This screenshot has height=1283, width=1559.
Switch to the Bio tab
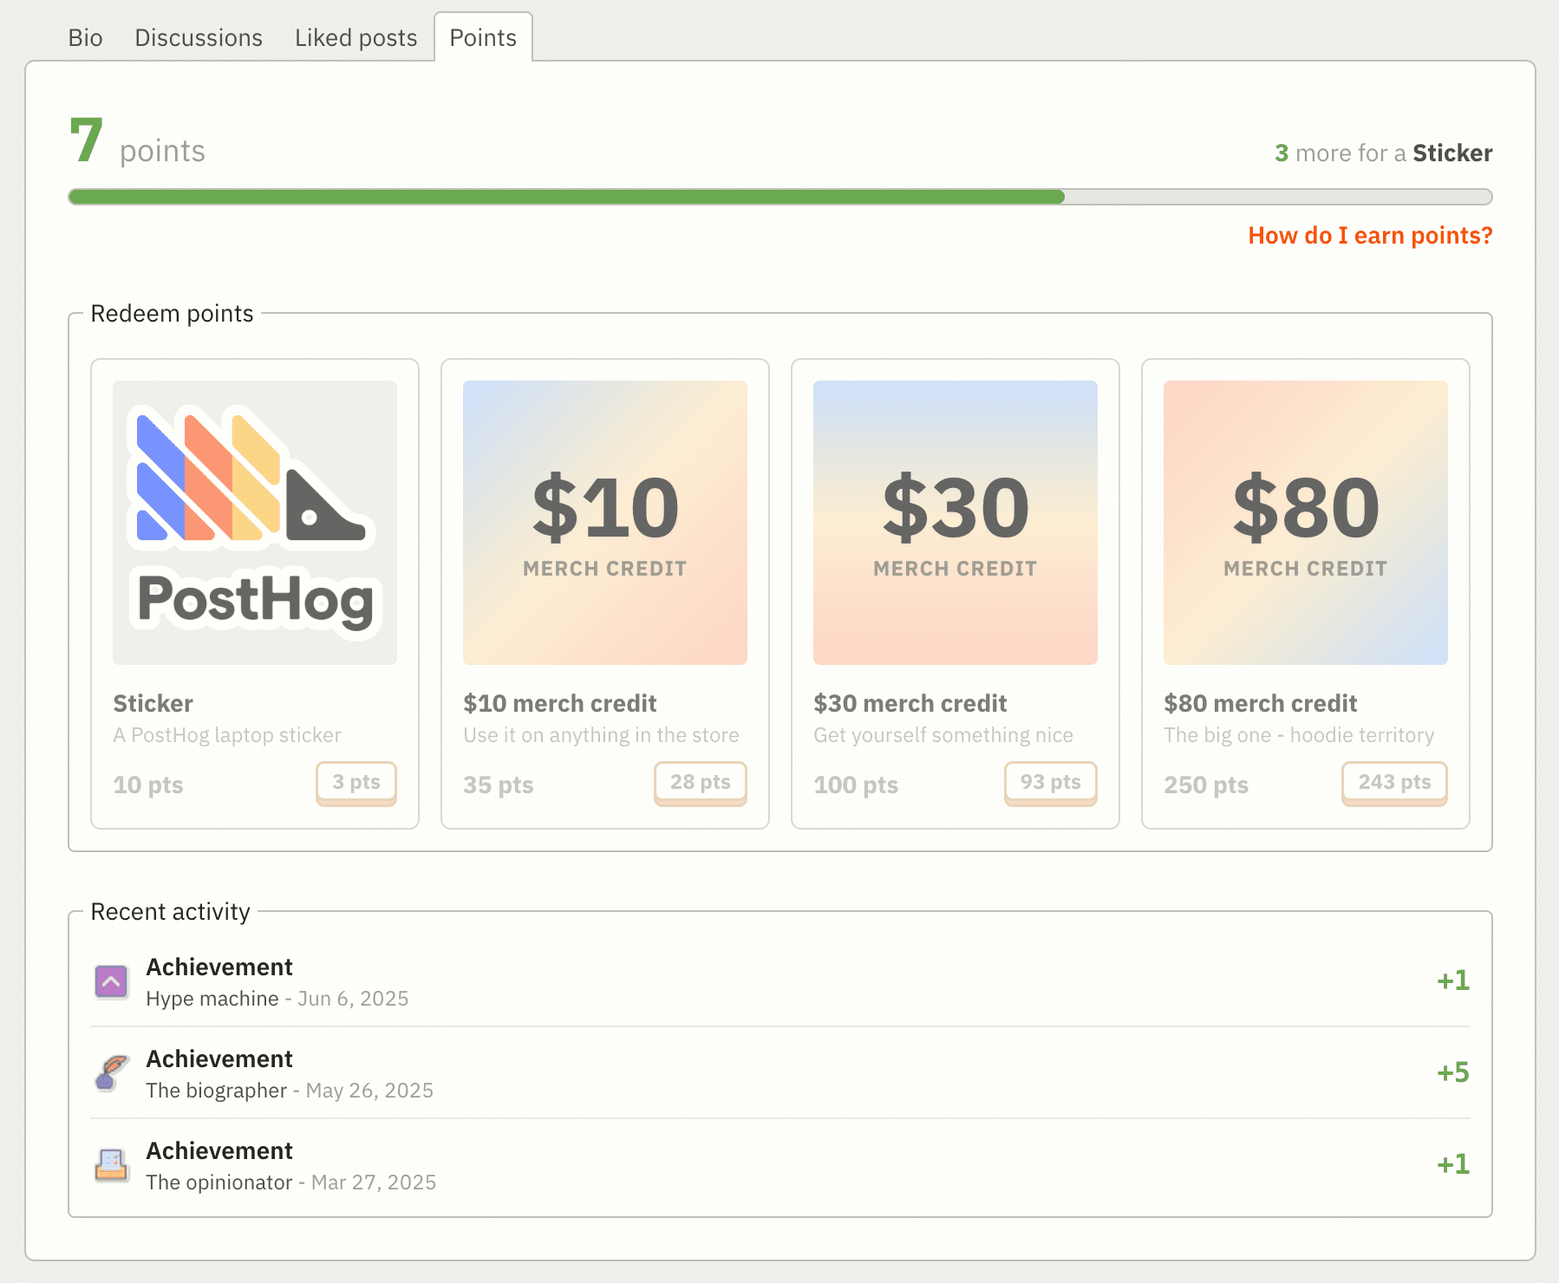tap(86, 37)
